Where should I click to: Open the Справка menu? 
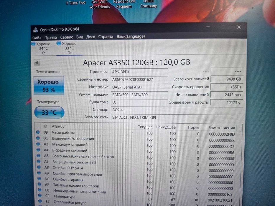tap(106, 36)
